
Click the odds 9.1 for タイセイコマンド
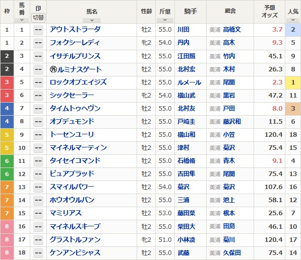(277, 160)
